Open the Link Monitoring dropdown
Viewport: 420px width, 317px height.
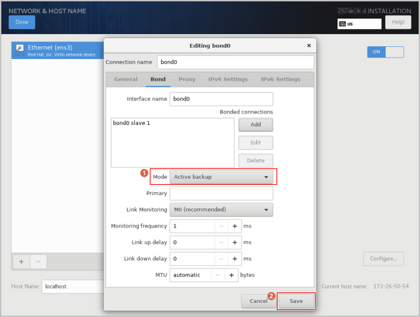tap(221, 210)
